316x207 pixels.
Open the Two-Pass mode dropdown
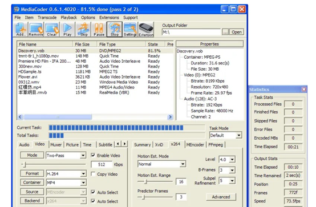(x=83, y=156)
